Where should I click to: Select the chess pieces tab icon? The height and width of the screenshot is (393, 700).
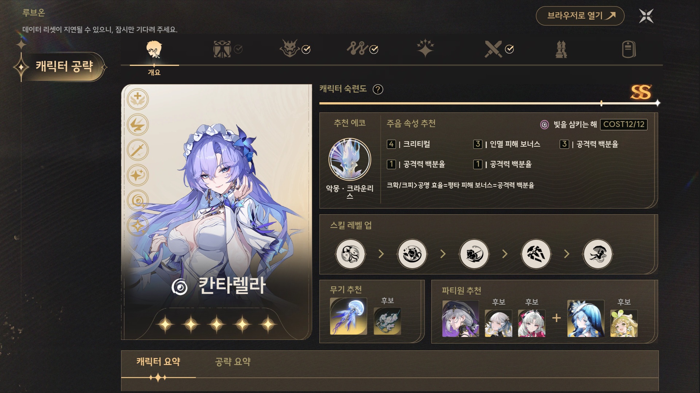[561, 49]
